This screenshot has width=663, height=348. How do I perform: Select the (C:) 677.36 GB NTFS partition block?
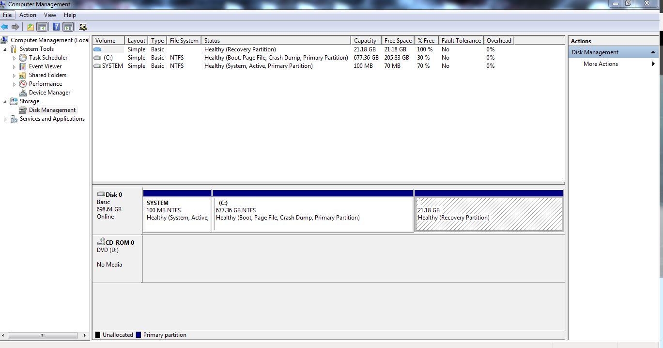313,211
